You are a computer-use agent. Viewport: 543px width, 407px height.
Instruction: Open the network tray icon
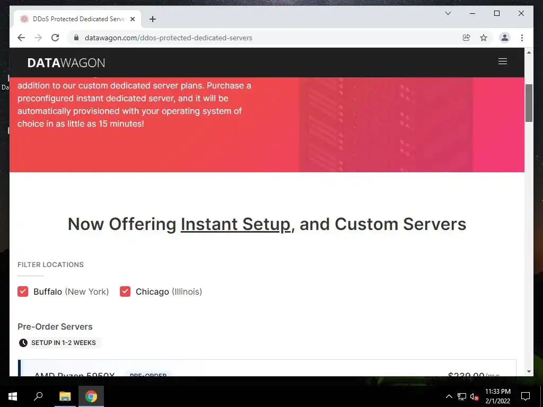[462, 396]
